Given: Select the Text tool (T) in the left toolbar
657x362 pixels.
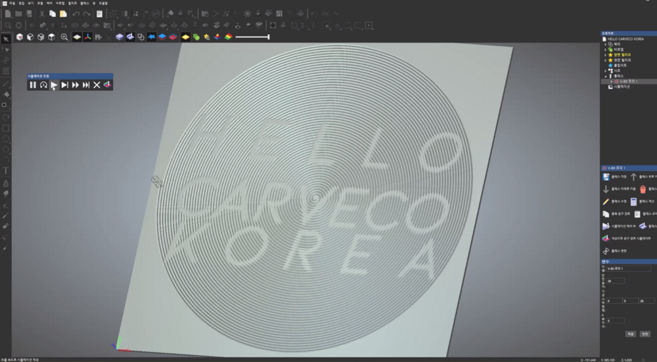Looking at the screenshot, I should [x=6, y=171].
